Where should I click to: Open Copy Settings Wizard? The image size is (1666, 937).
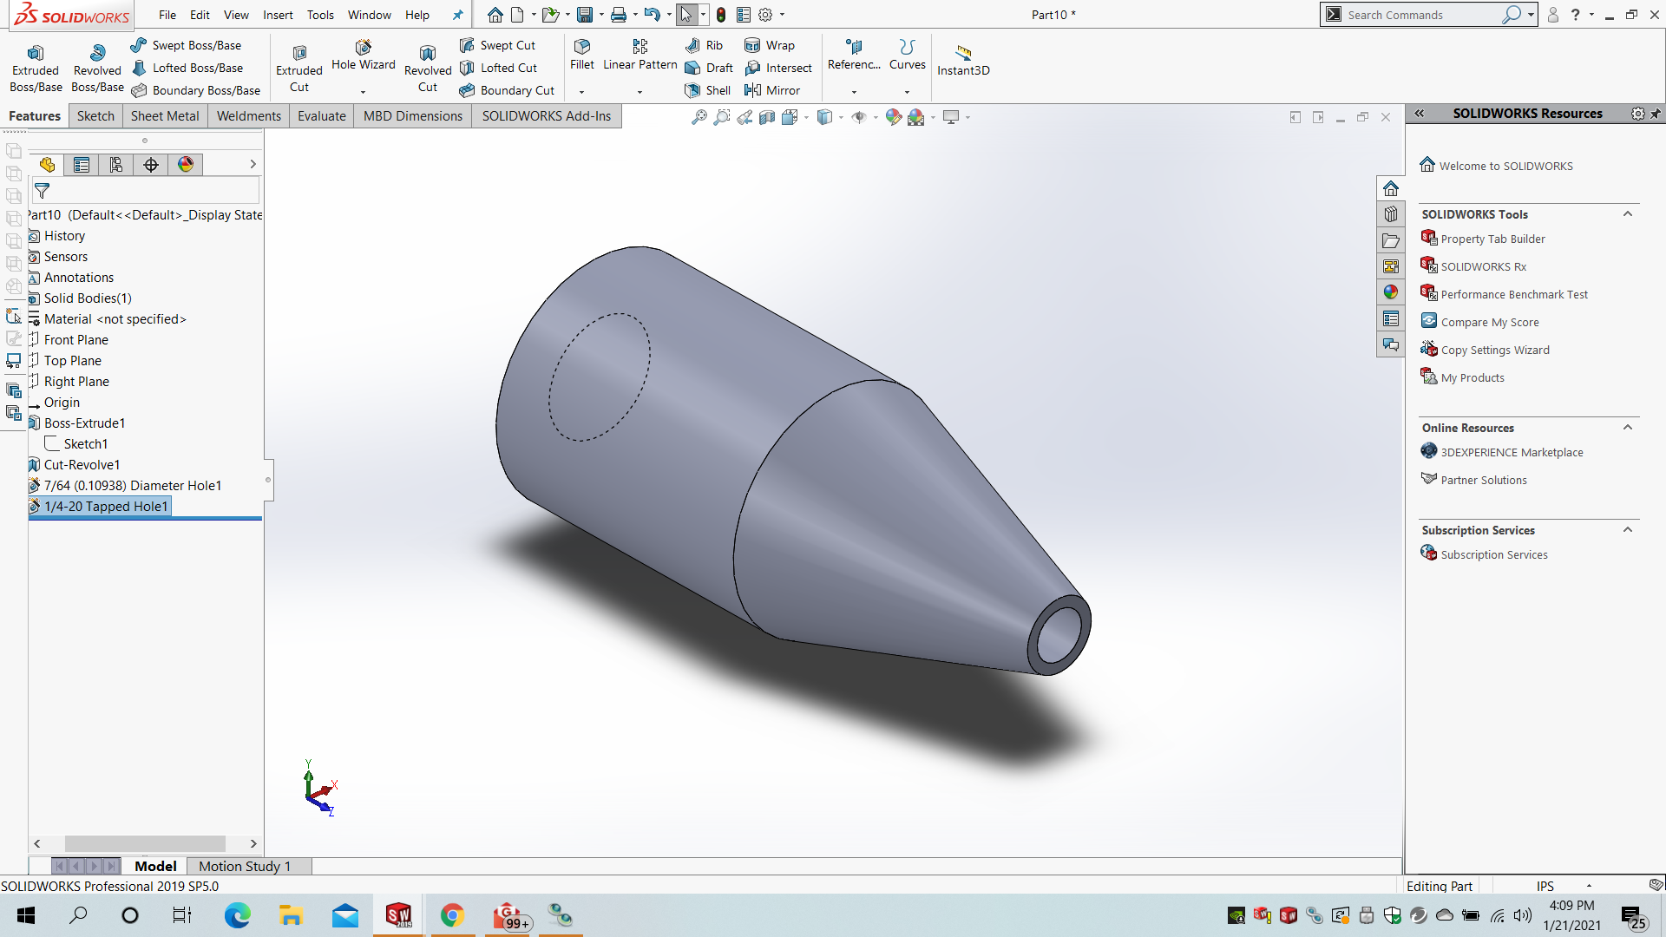1495,350
